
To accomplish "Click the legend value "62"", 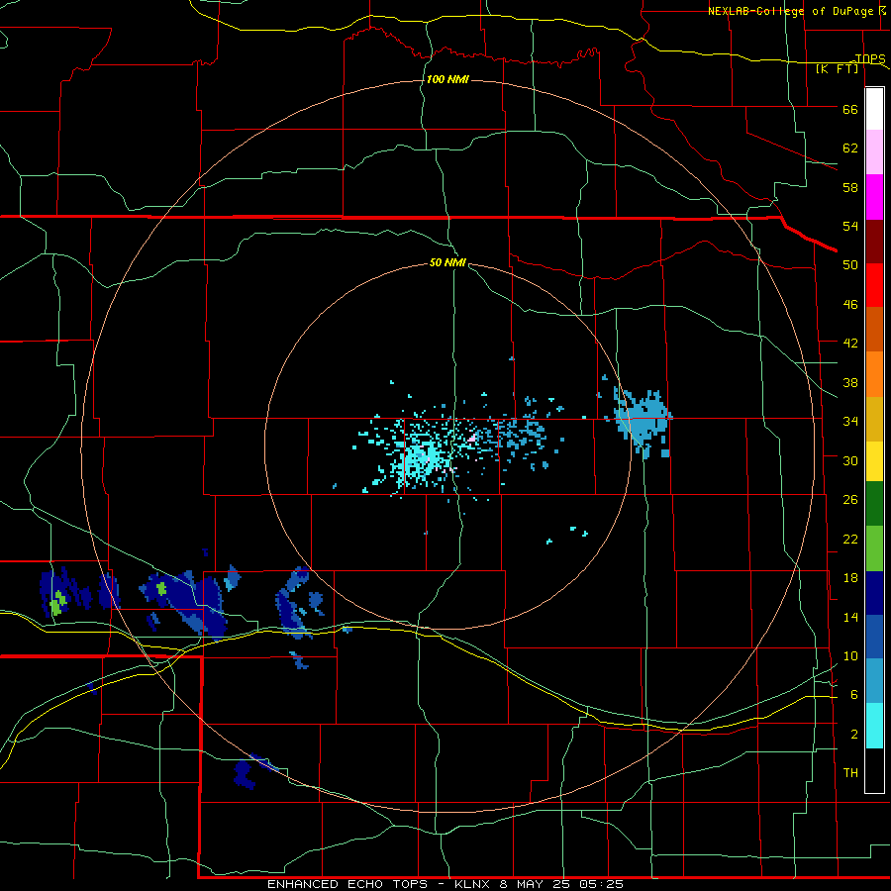I will tap(850, 148).
